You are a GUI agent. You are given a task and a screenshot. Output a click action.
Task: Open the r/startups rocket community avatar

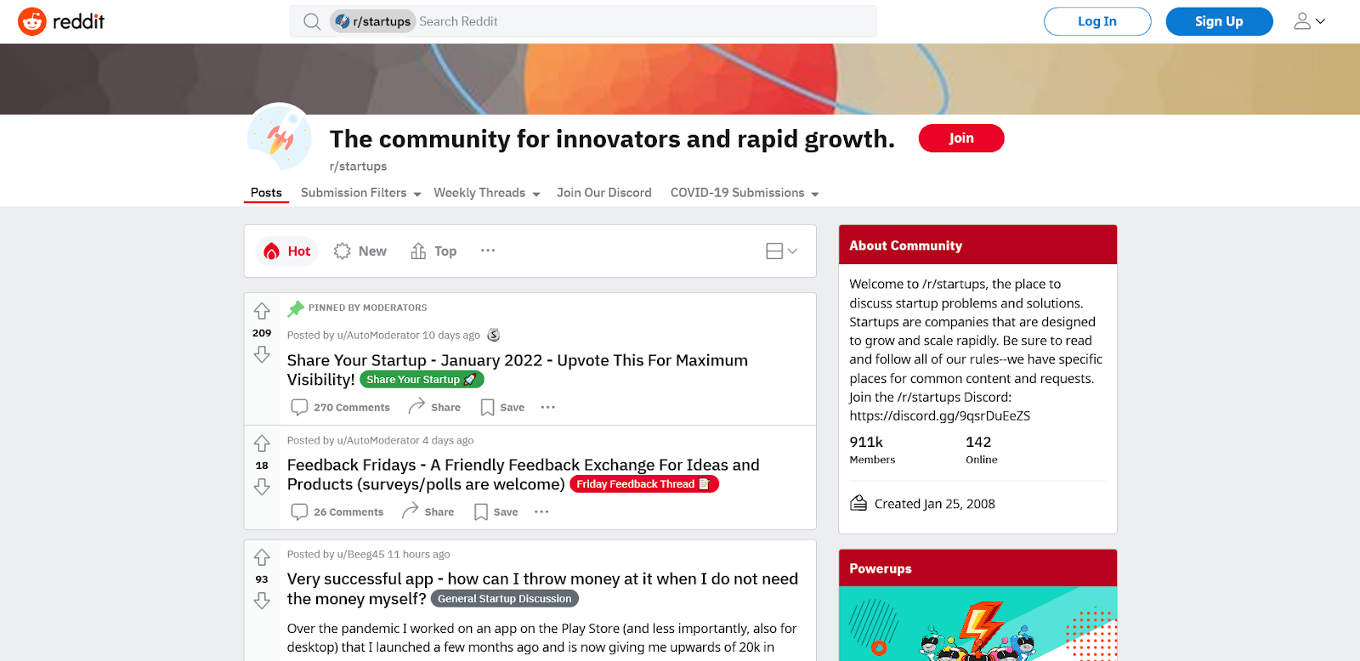point(280,137)
